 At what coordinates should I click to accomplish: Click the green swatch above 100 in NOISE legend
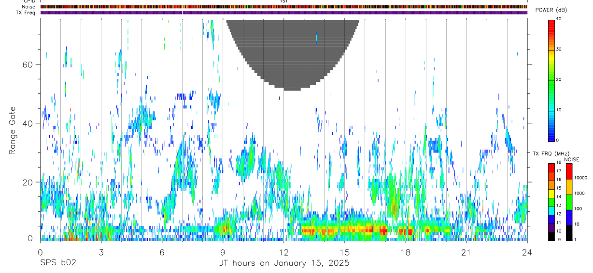(x=569, y=202)
